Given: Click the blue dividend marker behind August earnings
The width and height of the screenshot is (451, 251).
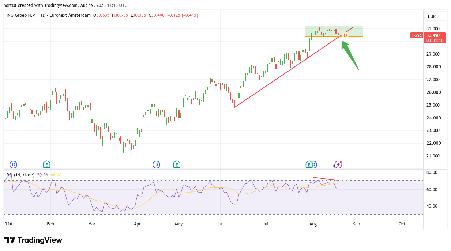Looking at the screenshot, I should click(315, 164).
